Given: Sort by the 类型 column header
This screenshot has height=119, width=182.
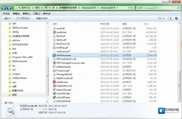Looking at the screenshot, I should pyautogui.click(x=124, y=24).
